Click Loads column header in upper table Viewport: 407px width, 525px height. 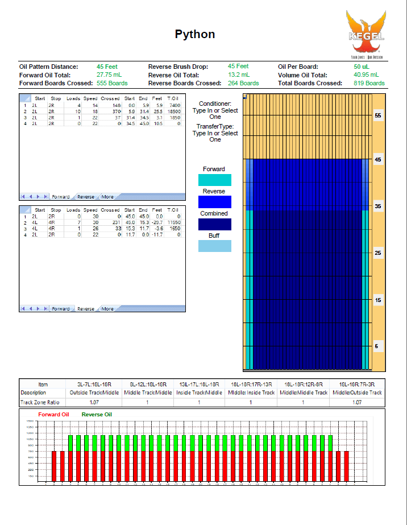73,98
